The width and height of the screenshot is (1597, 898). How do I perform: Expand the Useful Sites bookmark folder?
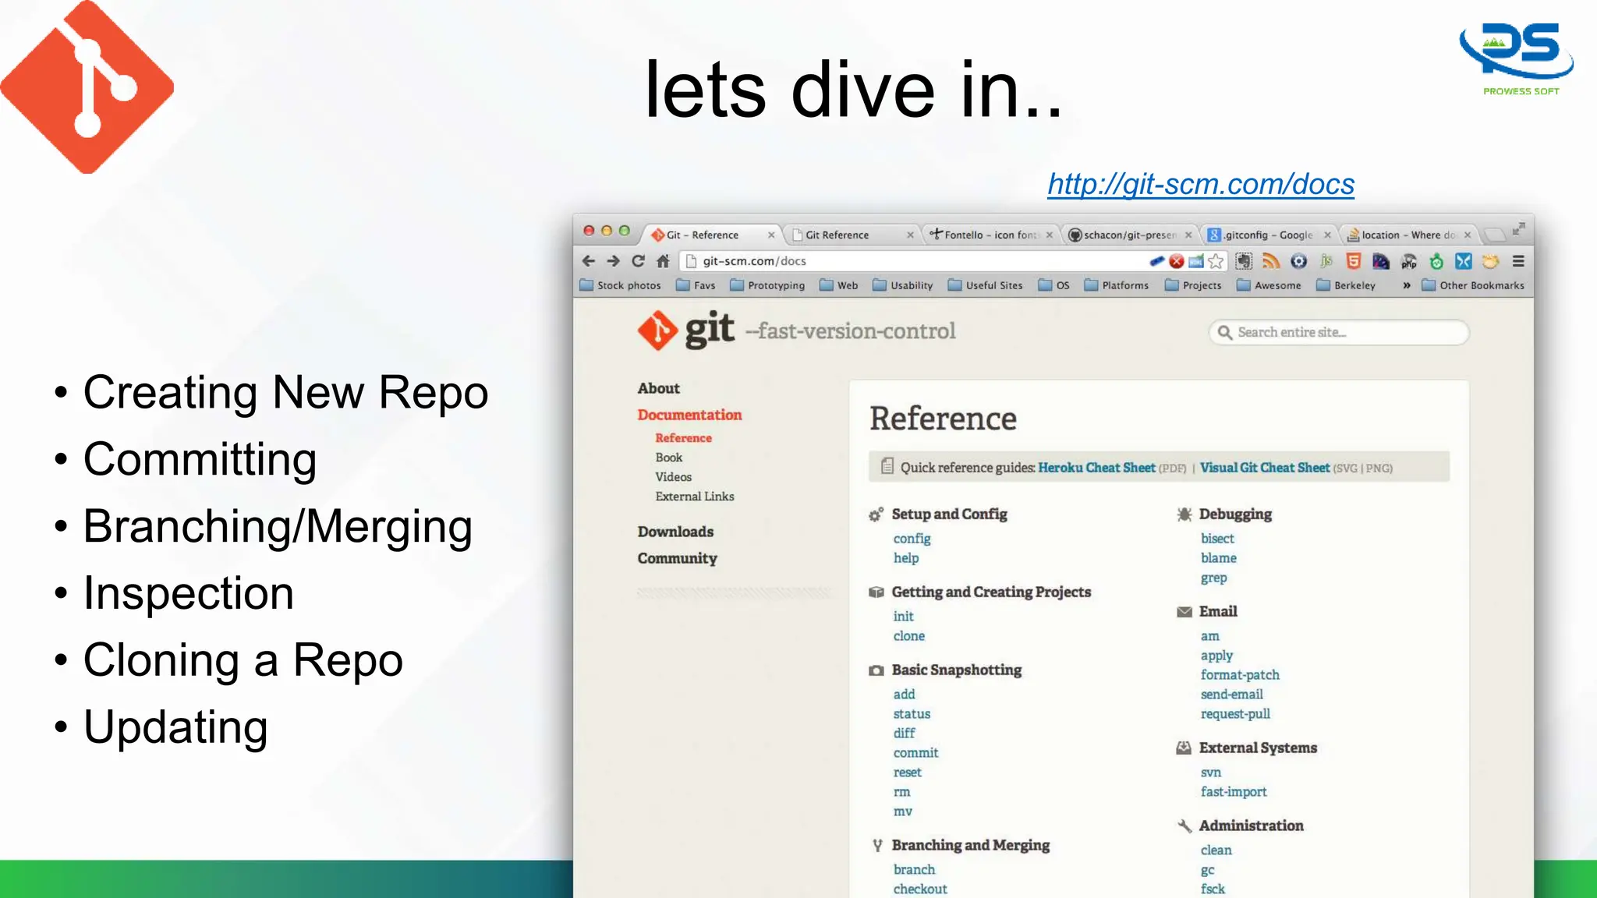tap(985, 285)
